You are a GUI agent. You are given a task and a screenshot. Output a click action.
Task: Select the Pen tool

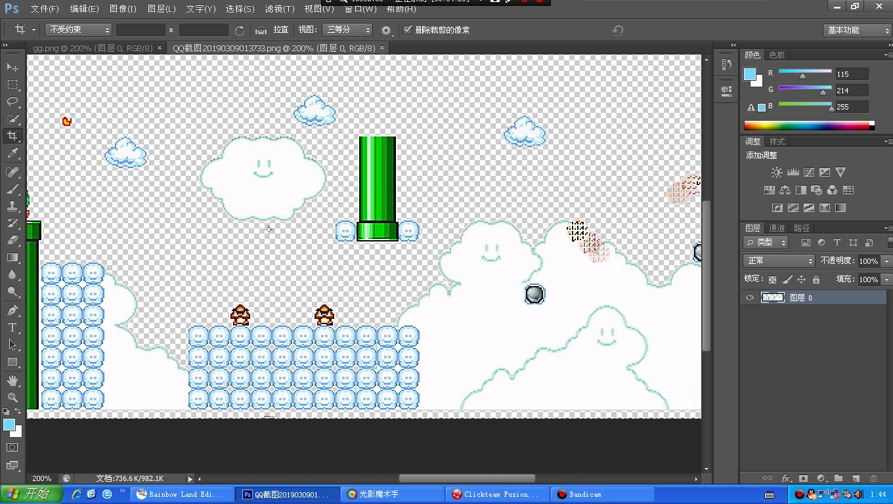point(12,310)
